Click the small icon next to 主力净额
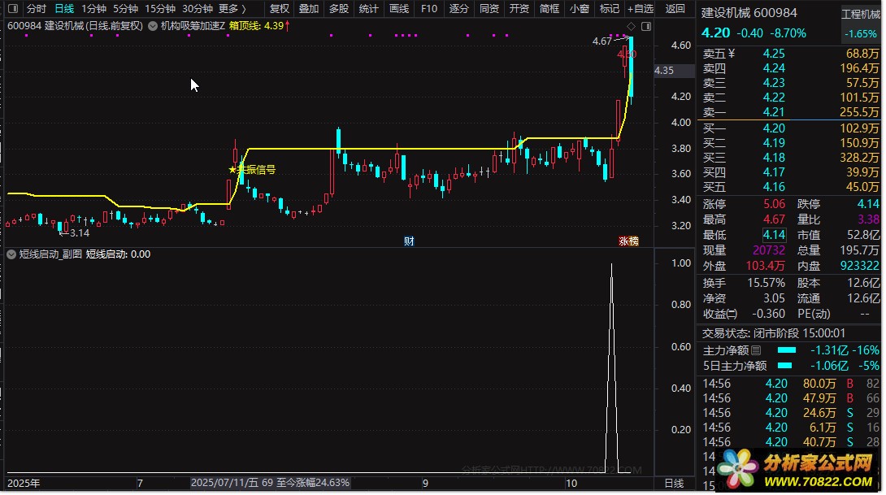This screenshot has width=886, height=495. (756, 350)
